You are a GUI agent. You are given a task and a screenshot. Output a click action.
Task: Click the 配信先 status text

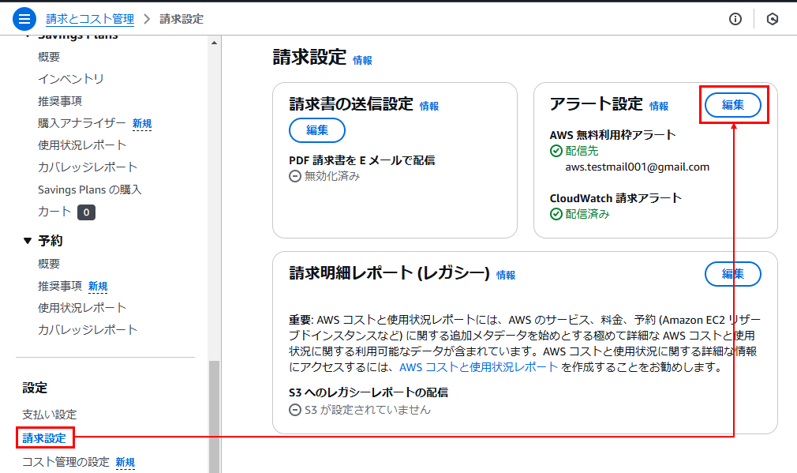pos(582,151)
